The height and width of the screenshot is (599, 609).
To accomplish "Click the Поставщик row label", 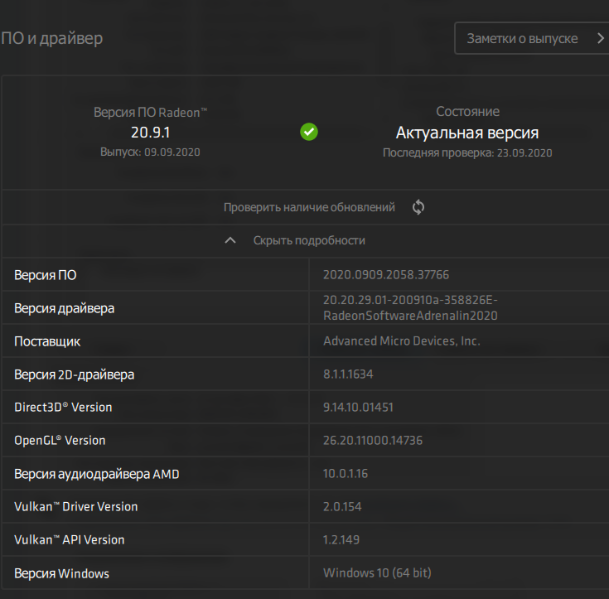I will tap(47, 341).
